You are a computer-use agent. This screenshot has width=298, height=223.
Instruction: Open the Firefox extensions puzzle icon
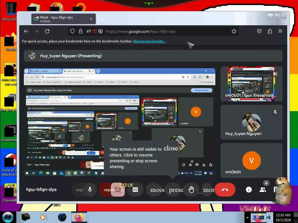click(x=270, y=31)
